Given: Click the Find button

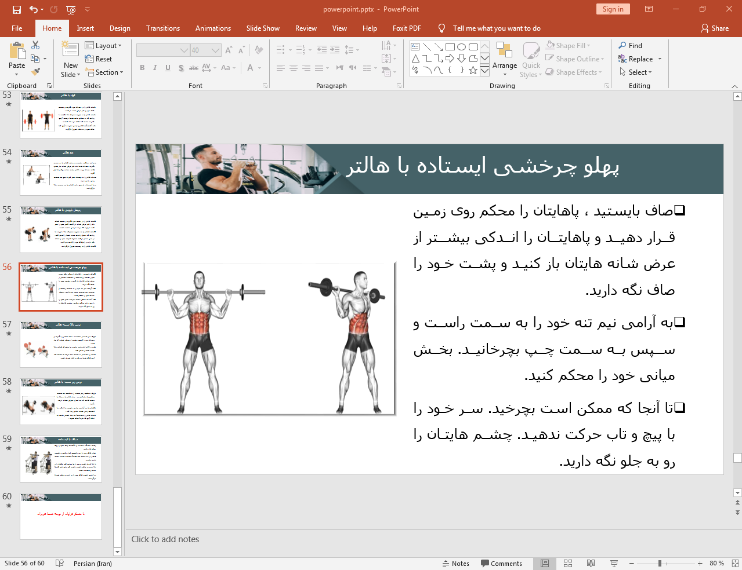Looking at the screenshot, I should [x=631, y=46].
